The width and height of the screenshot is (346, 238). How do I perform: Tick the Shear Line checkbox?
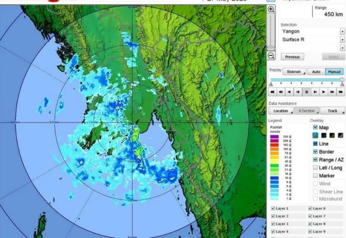(x=315, y=191)
